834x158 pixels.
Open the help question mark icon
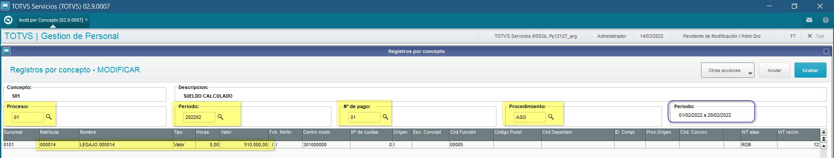[x=825, y=20]
